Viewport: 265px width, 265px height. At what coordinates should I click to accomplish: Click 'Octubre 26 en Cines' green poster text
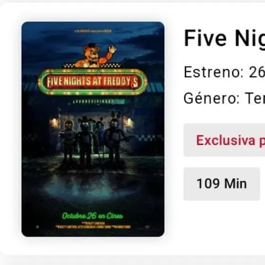[x=93, y=216]
